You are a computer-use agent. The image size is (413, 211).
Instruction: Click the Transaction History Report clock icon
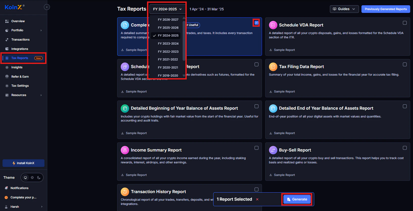pos(125,192)
